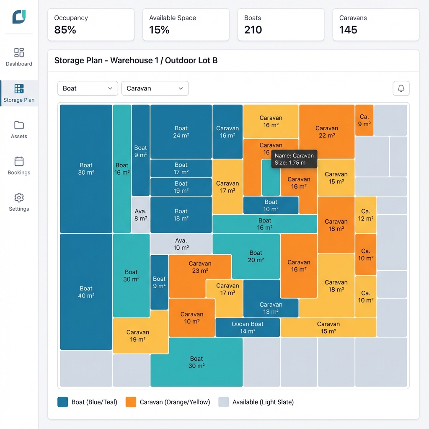Open the Assets folder icon

[x=19, y=125]
